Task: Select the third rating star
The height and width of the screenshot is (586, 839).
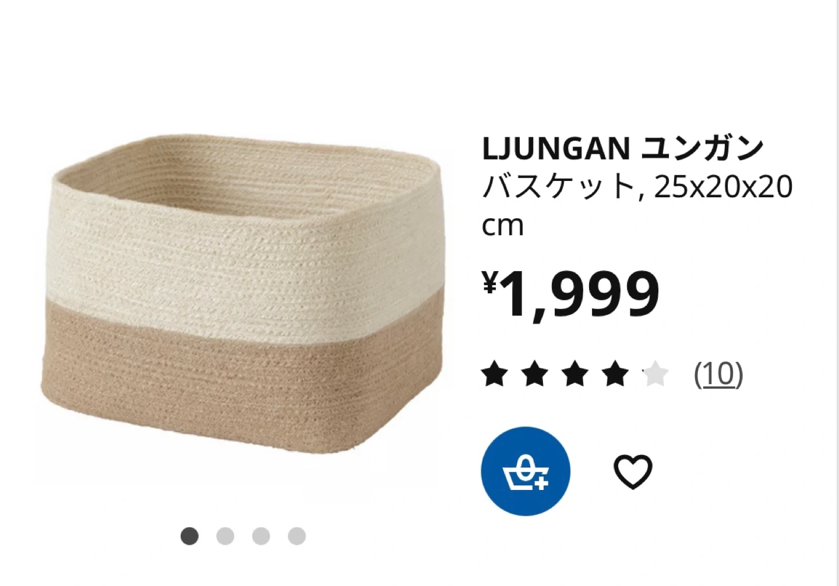Action: coord(575,374)
